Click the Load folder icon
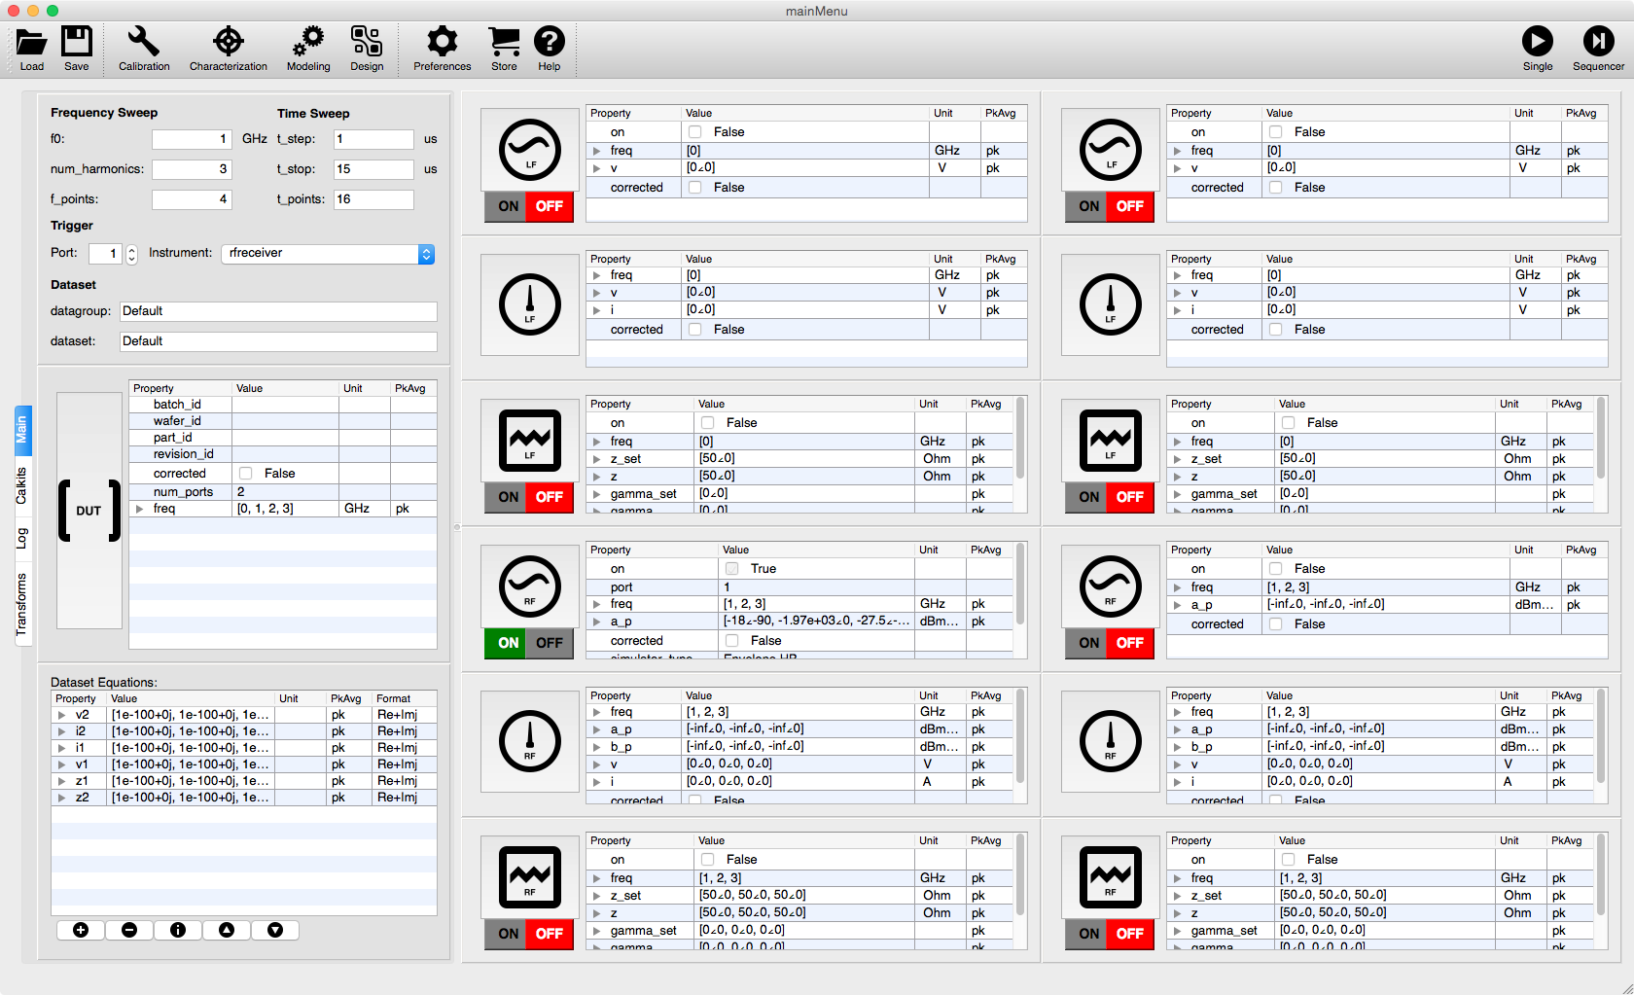The height and width of the screenshot is (995, 1634). pos(31,42)
